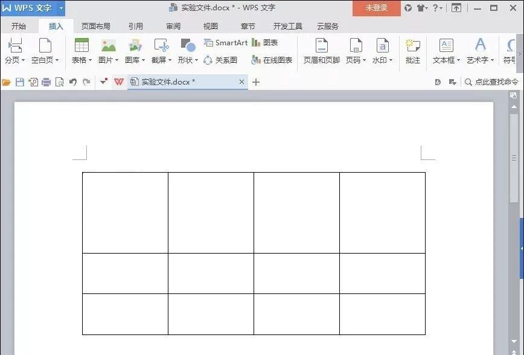The width and height of the screenshot is (524, 355).
Task: Open the 在线图表 online chart tool
Action: coord(272,60)
